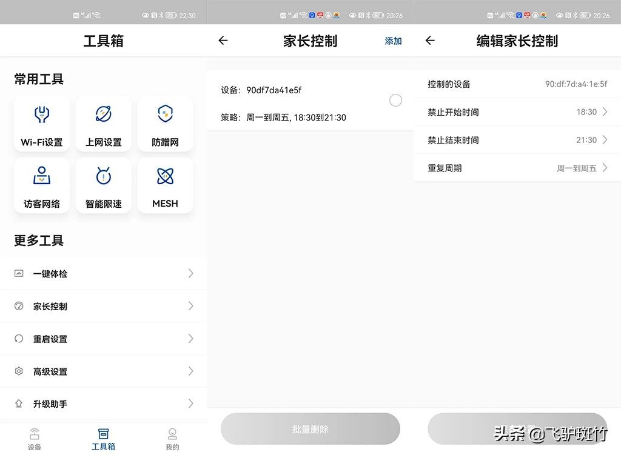The height and width of the screenshot is (455, 621).
Task: Select the 策略: 周一到周五 rule text
Action: pos(284,118)
